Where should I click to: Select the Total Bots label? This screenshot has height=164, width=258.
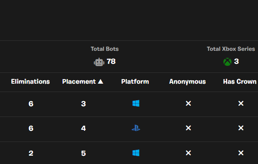[x=105, y=49]
